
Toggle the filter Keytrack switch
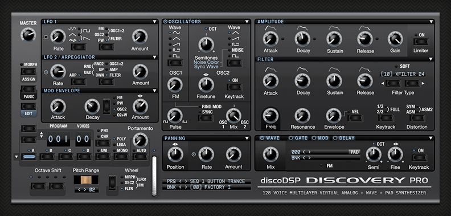coord(386,118)
